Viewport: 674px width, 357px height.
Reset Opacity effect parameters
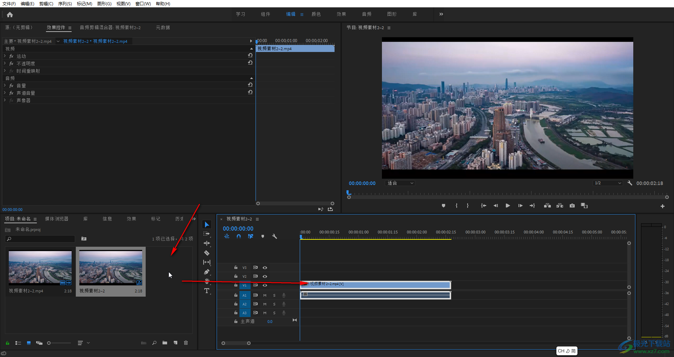click(250, 63)
